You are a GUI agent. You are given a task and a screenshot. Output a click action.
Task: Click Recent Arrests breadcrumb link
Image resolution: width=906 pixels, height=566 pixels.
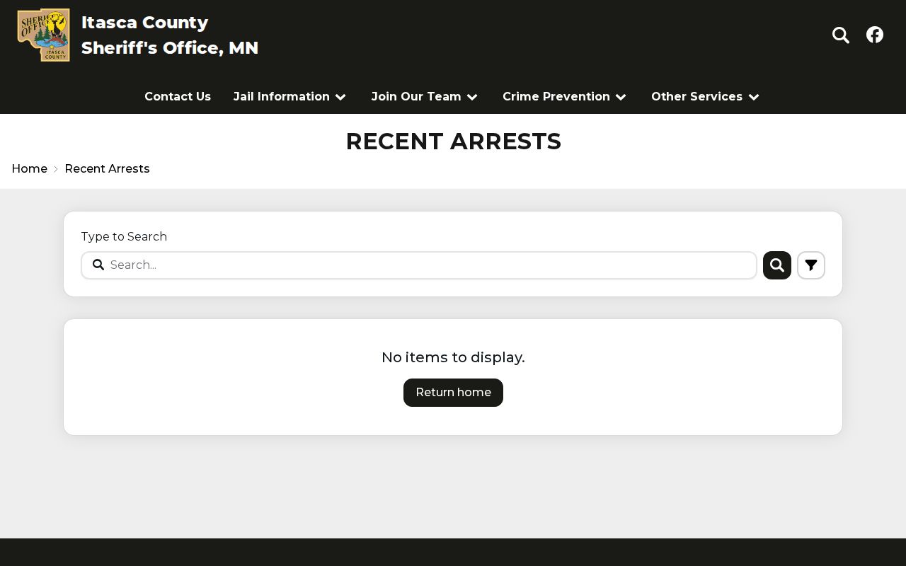coord(107,168)
